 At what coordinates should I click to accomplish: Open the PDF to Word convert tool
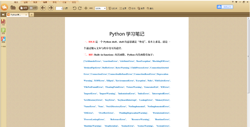3,40
